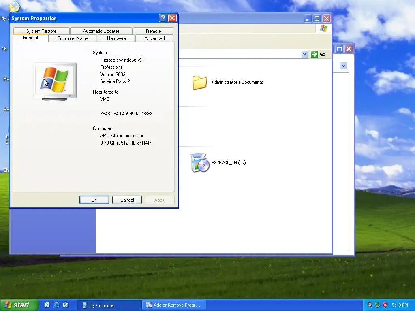Close the Add or Remove Programs window
This screenshot has width=415, height=311.
tap(349, 49)
